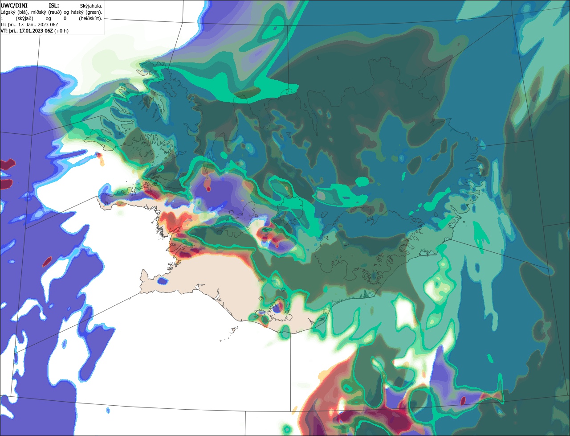Image resolution: width=570 pixels, height=436 pixels.
Task: Click the bold "VT: þri.. 17.01.2023 06Z" text
Action: [x=27, y=31]
